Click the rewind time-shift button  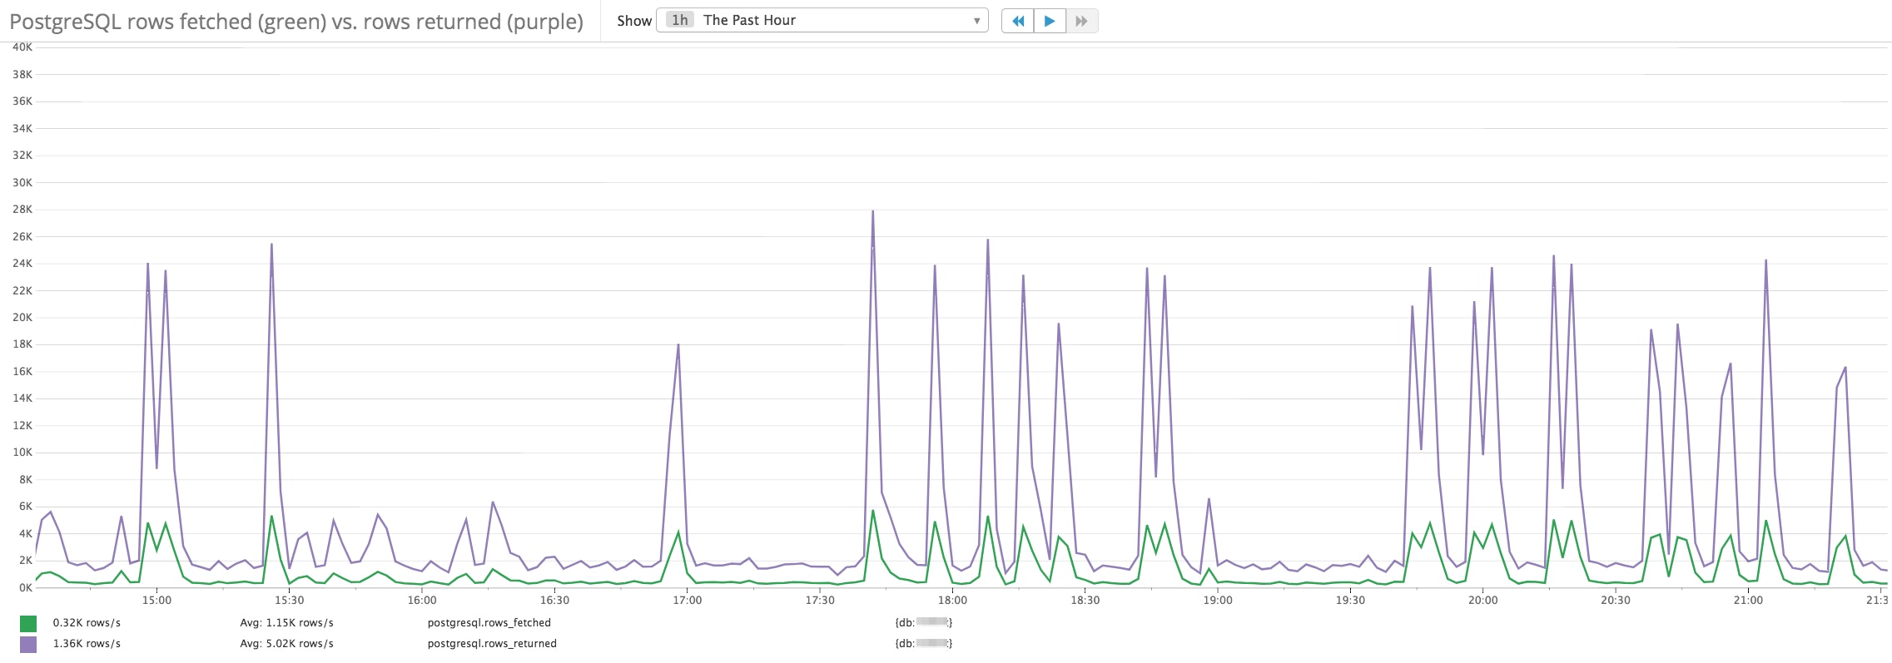click(1017, 21)
